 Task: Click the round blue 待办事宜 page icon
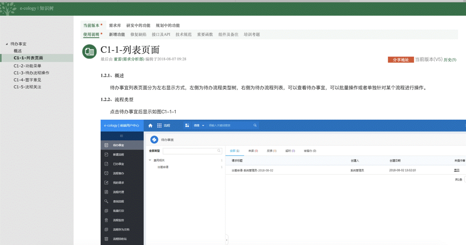point(154,140)
